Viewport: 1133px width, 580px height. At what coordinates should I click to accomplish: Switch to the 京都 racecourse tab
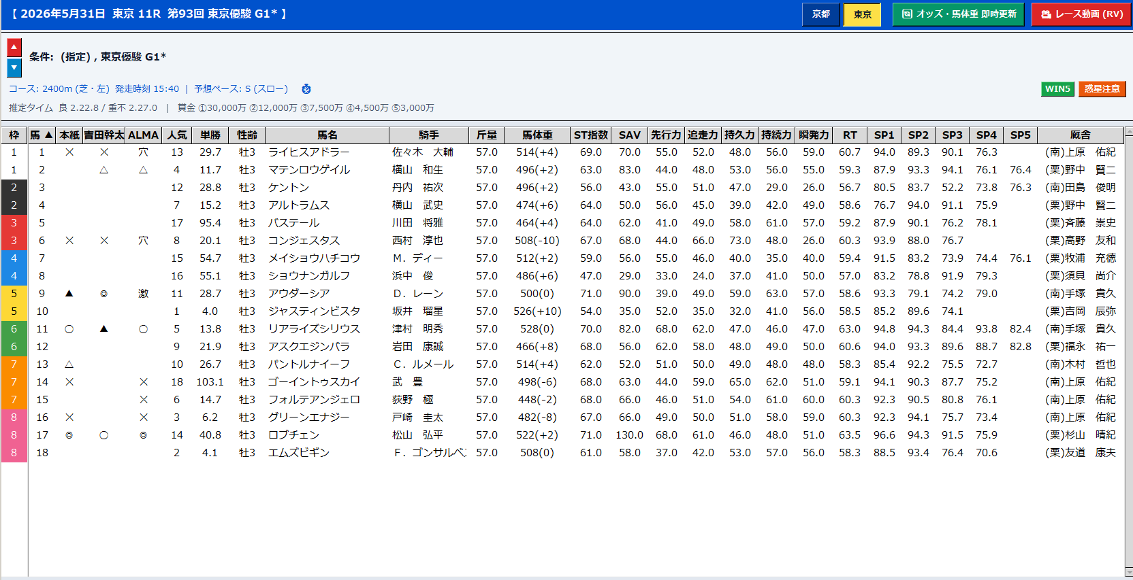click(821, 14)
